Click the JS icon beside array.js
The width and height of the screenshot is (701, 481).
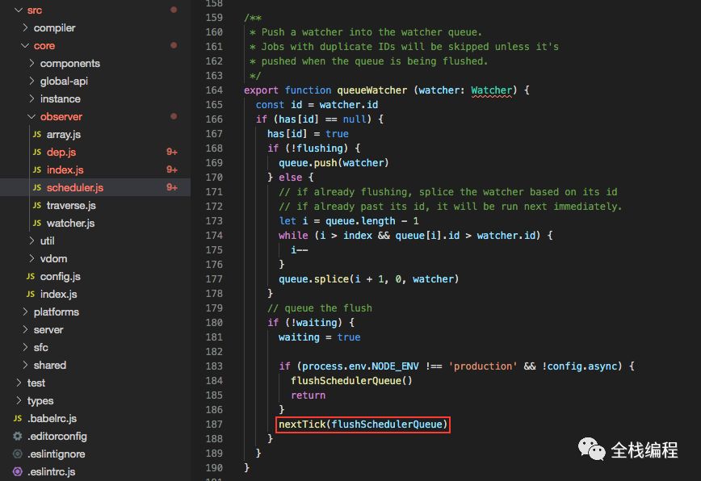37,134
